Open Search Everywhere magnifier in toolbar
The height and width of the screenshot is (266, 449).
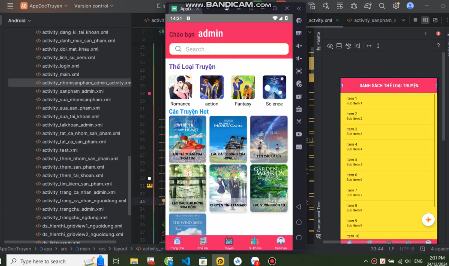click(382, 6)
